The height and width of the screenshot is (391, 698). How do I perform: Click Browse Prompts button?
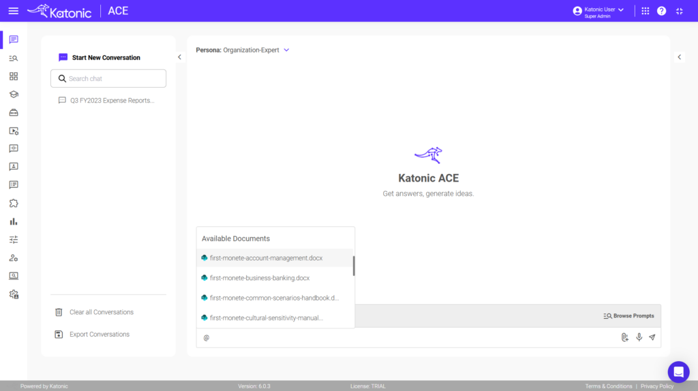628,316
